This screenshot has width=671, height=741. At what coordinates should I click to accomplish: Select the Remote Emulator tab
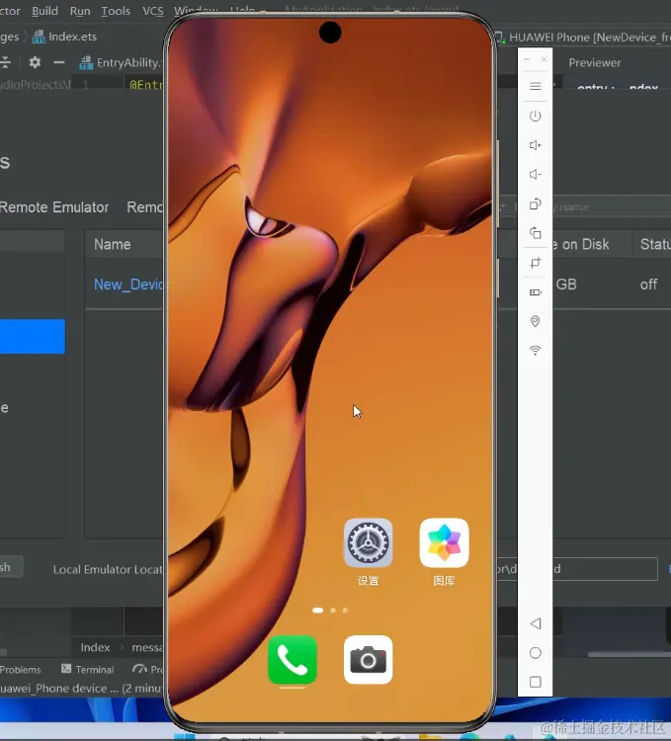point(54,207)
